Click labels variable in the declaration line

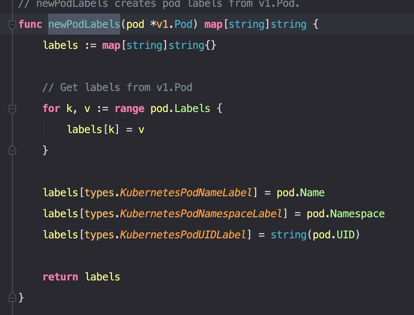tap(60, 45)
